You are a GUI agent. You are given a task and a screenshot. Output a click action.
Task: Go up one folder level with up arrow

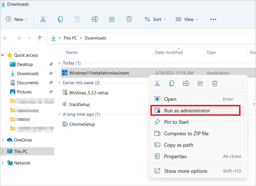click(40, 38)
